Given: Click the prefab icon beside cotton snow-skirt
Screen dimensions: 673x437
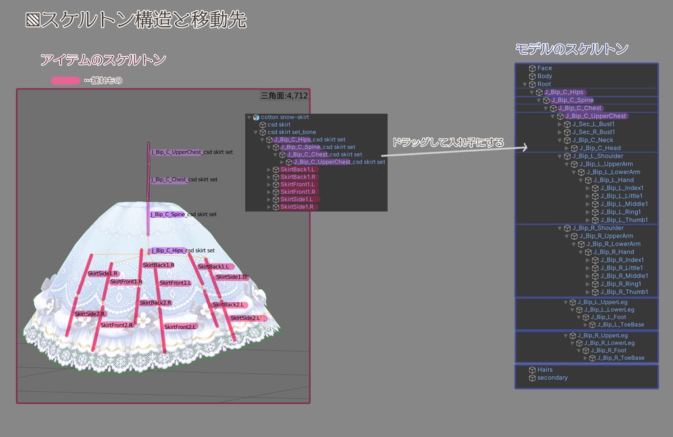Looking at the screenshot, I should pyautogui.click(x=256, y=117).
